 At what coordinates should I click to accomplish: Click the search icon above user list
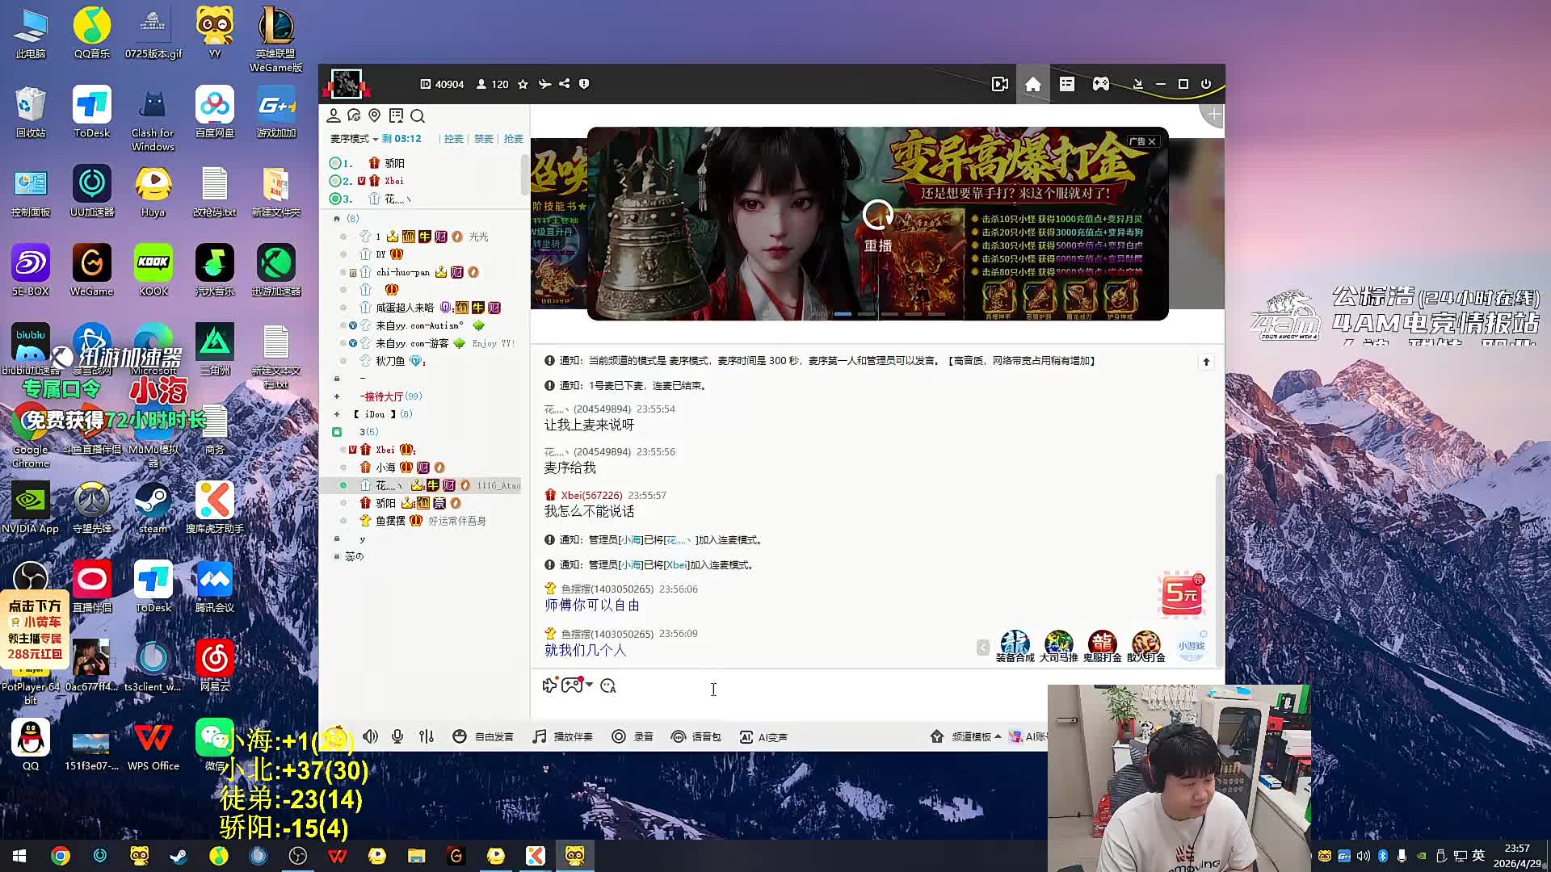pyautogui.click(x=418, y=116)
